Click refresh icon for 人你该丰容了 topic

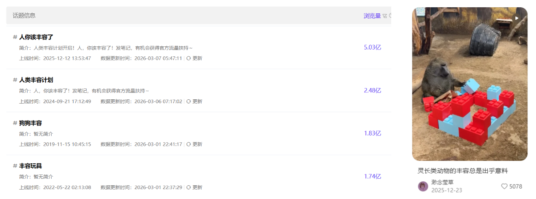(188, 58)
